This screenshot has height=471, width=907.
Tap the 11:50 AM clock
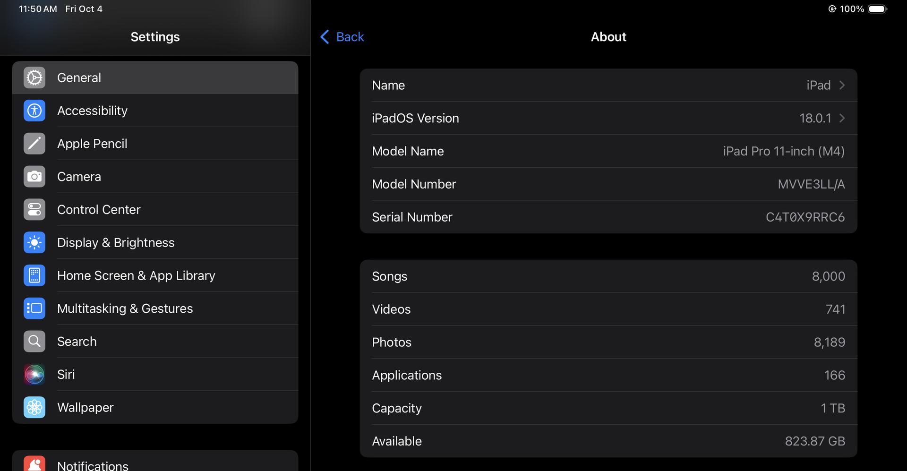[38, 9]
